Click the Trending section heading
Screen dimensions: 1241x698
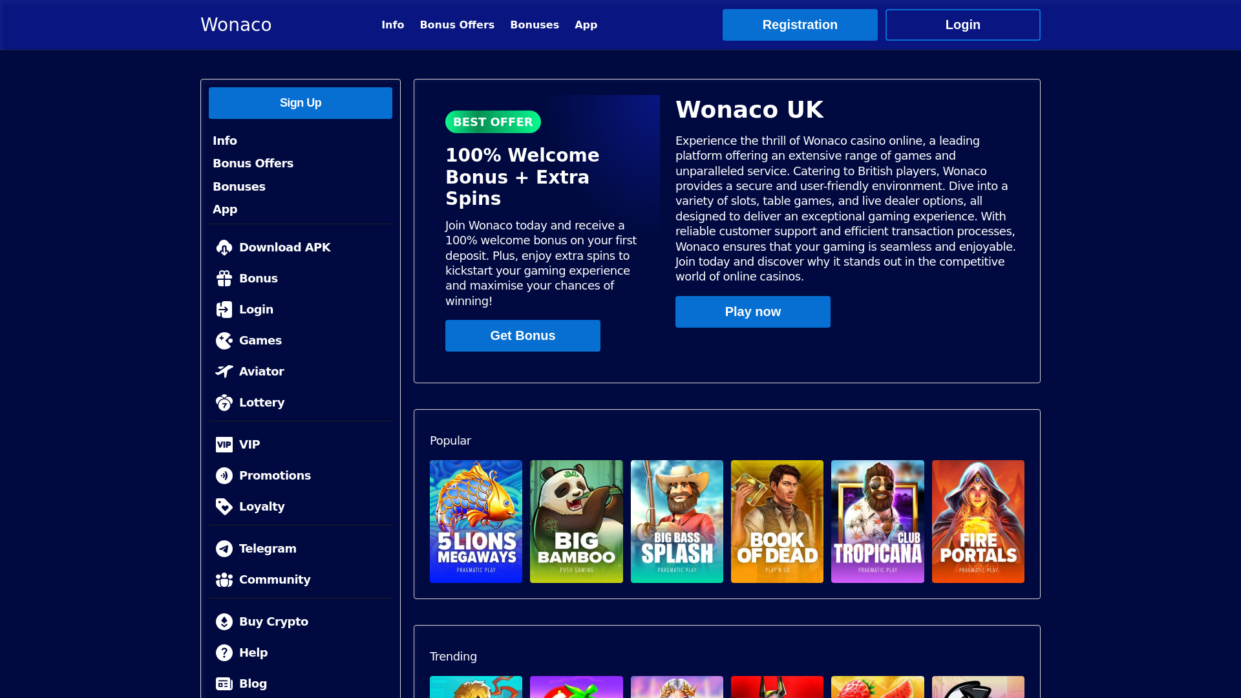pos(453,657)
